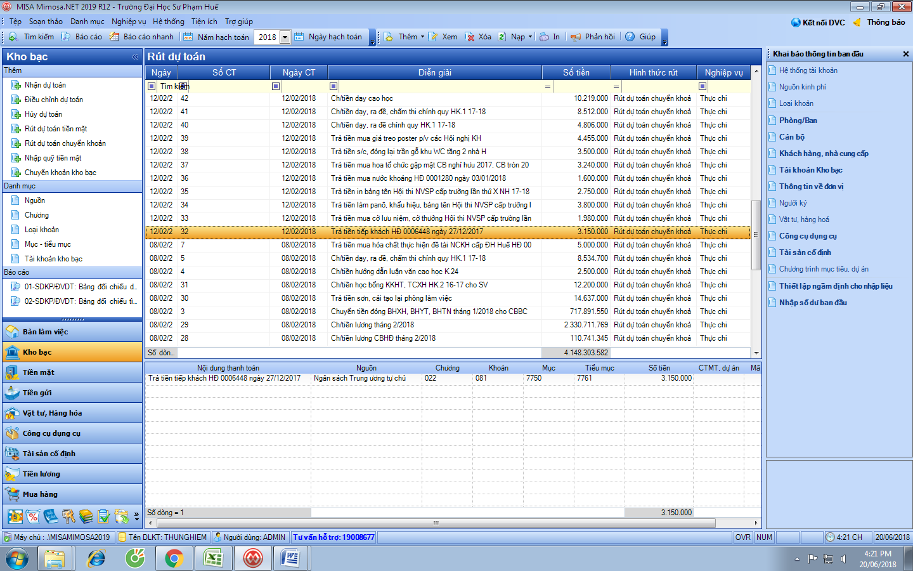Click Xem view record icon

pyautogui.click(x=433, y=37)
